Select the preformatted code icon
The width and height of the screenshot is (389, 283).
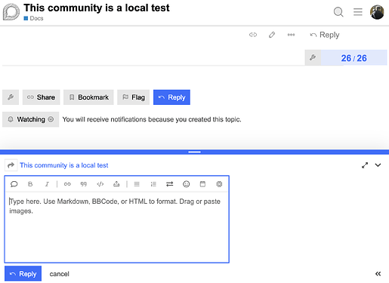(x=100, y=184)
